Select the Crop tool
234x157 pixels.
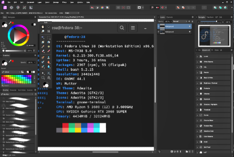click(x=48, y=31)
